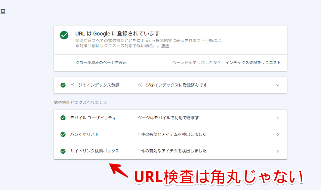
Task: Open サイトリンク検索ボックス details arrow
Action: point(278,151)
